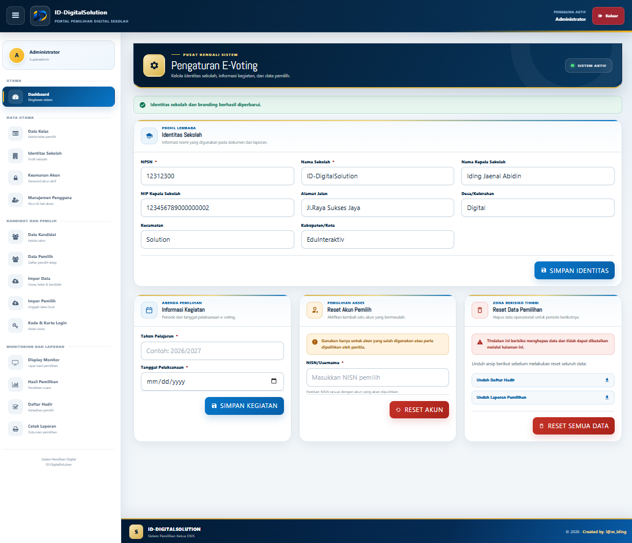Select the Kabupaten/Kota input field
The height and width of the screenshot is (543, 632).
point(377,240)
